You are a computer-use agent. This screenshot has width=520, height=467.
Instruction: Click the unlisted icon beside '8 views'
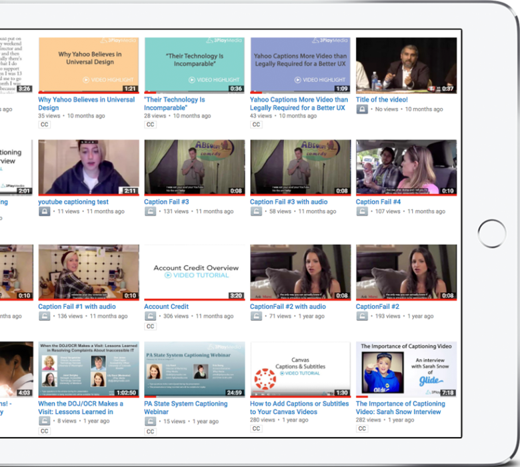pos(45,421)
